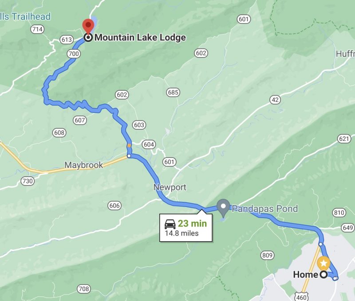Click the Mountain Lake Lodge label
The height and width of the screenshot is (301, 355).
(x=140, y=38)
